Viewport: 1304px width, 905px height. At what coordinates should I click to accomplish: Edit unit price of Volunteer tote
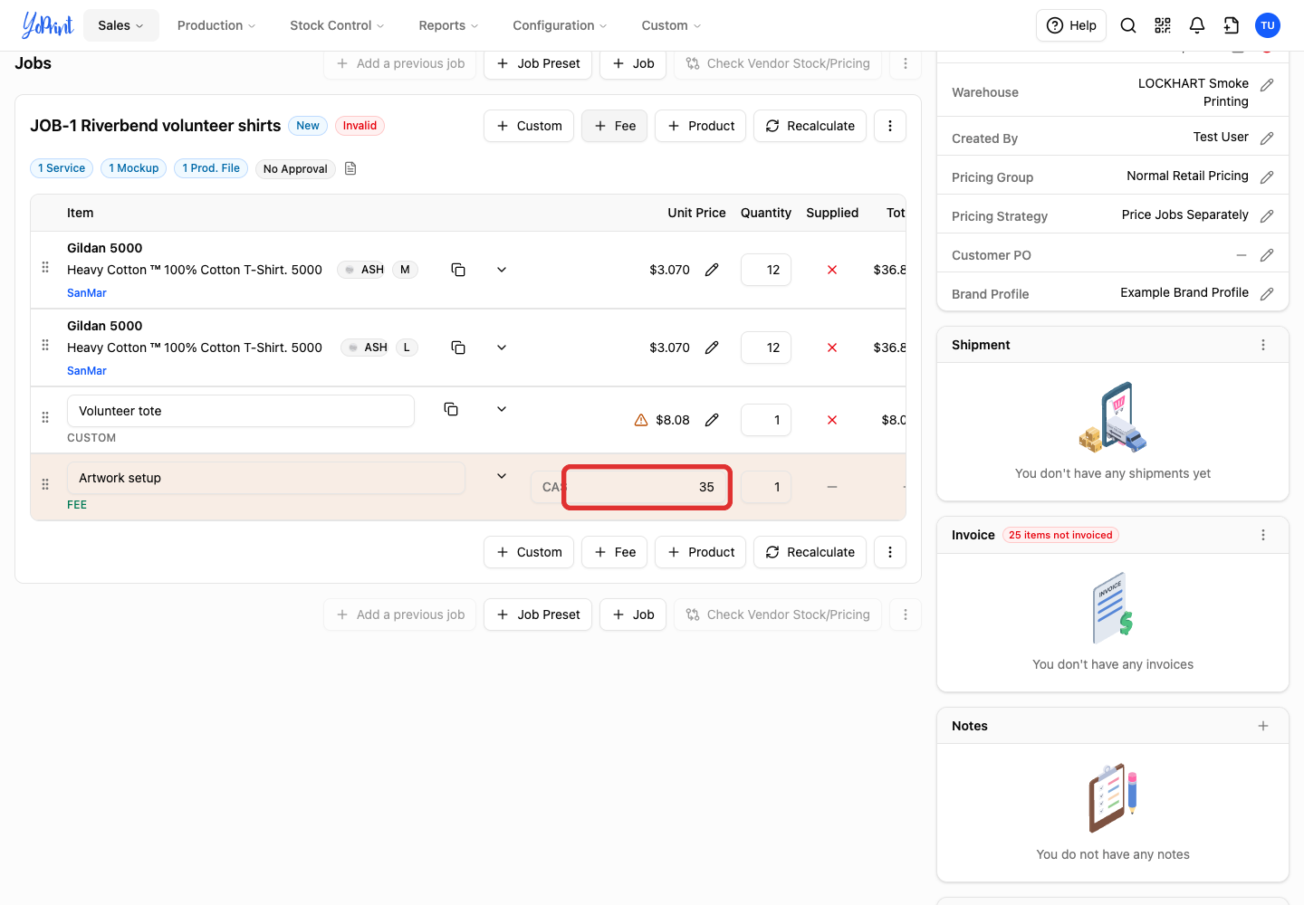coord(712,420)
